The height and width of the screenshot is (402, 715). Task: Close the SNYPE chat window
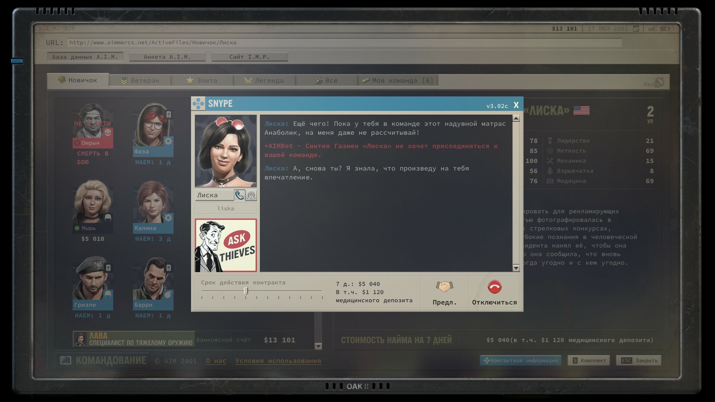(x=516, y=105)
